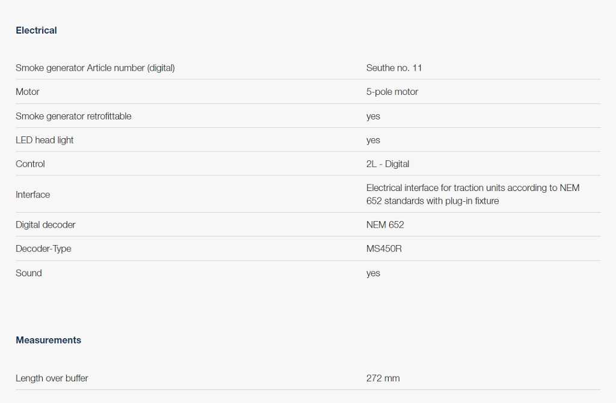Select the '5-pole motor' value

click(x=392, y=92)
